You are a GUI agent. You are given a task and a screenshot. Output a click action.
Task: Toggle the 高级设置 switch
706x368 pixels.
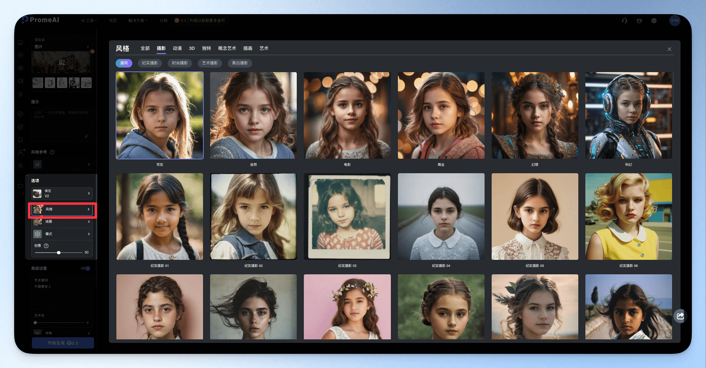tap(86, 268)
